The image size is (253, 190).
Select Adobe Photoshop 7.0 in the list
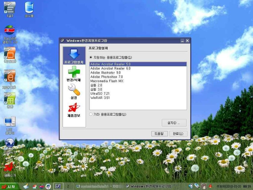click(138, 77)
